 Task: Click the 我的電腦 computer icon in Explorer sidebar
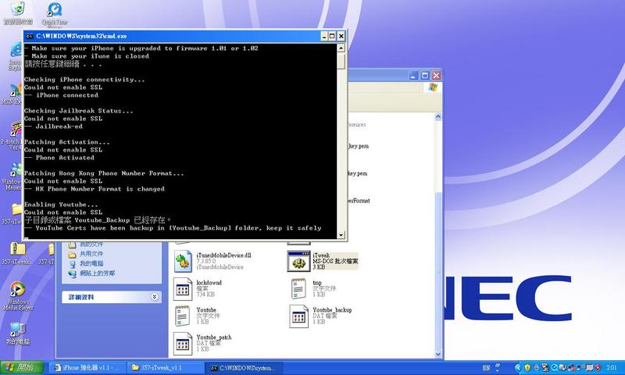[72, 264]
